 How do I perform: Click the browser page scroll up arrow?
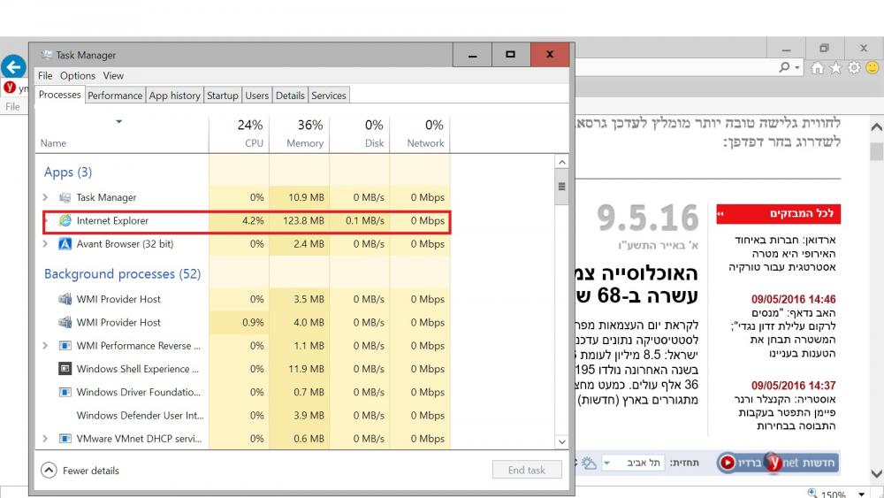tap(876, 126)
